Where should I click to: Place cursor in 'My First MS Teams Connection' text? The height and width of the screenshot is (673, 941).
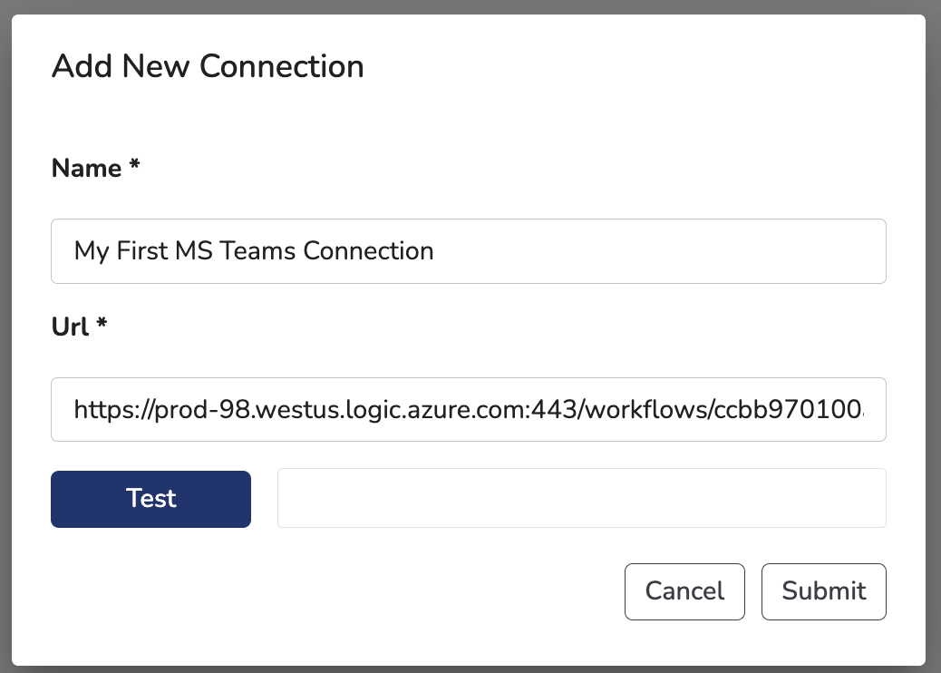253,251
